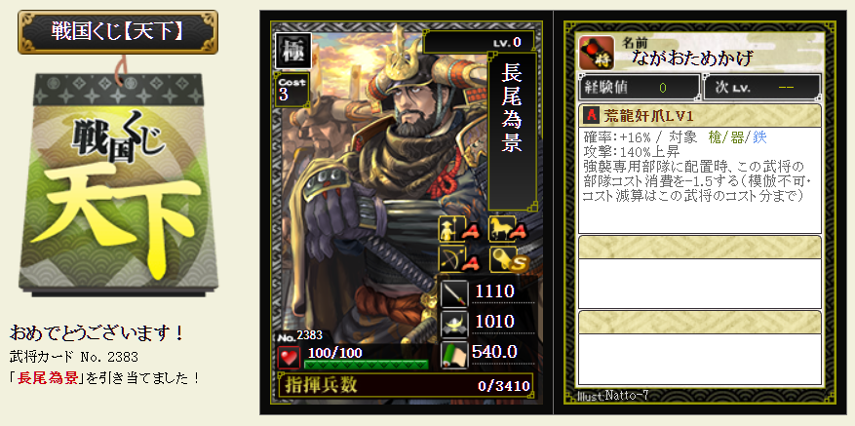Click the red heart HP icon
855x426 pixels.
(289, 357)
